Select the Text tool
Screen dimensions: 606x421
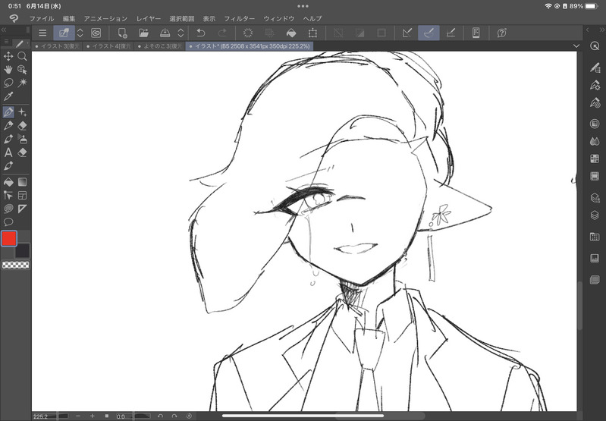coord(8,152)
